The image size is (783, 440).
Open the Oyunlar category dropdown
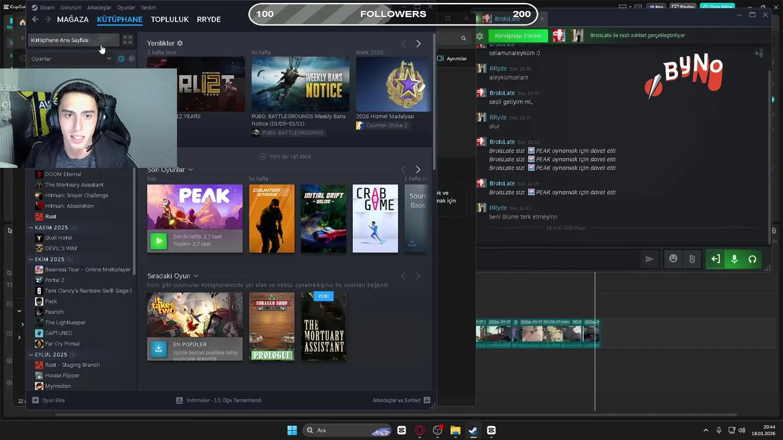pyautogui.click(x=109, y=59)
